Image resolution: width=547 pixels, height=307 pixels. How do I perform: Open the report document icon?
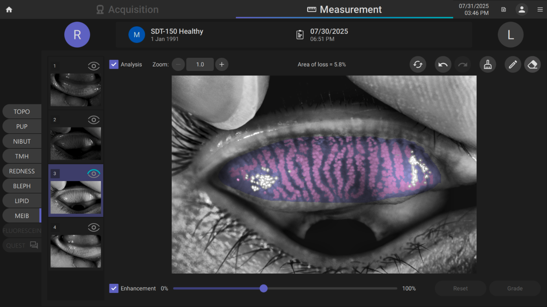503,10
